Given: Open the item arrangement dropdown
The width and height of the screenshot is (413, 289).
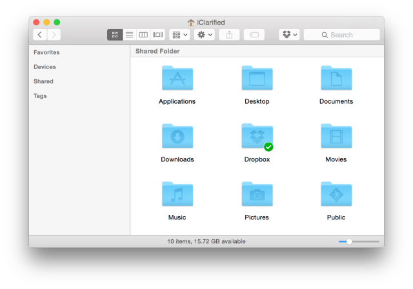Looking at the screenshot, I should click(x=180, y=35).
